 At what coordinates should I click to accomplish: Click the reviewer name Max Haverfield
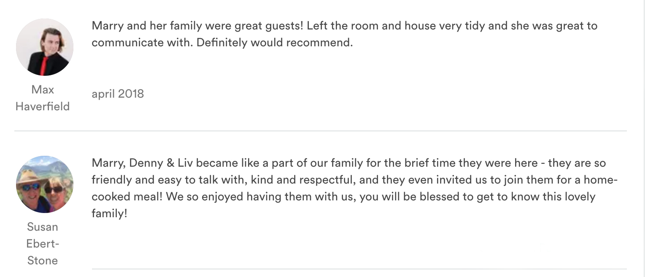(43, 98)
